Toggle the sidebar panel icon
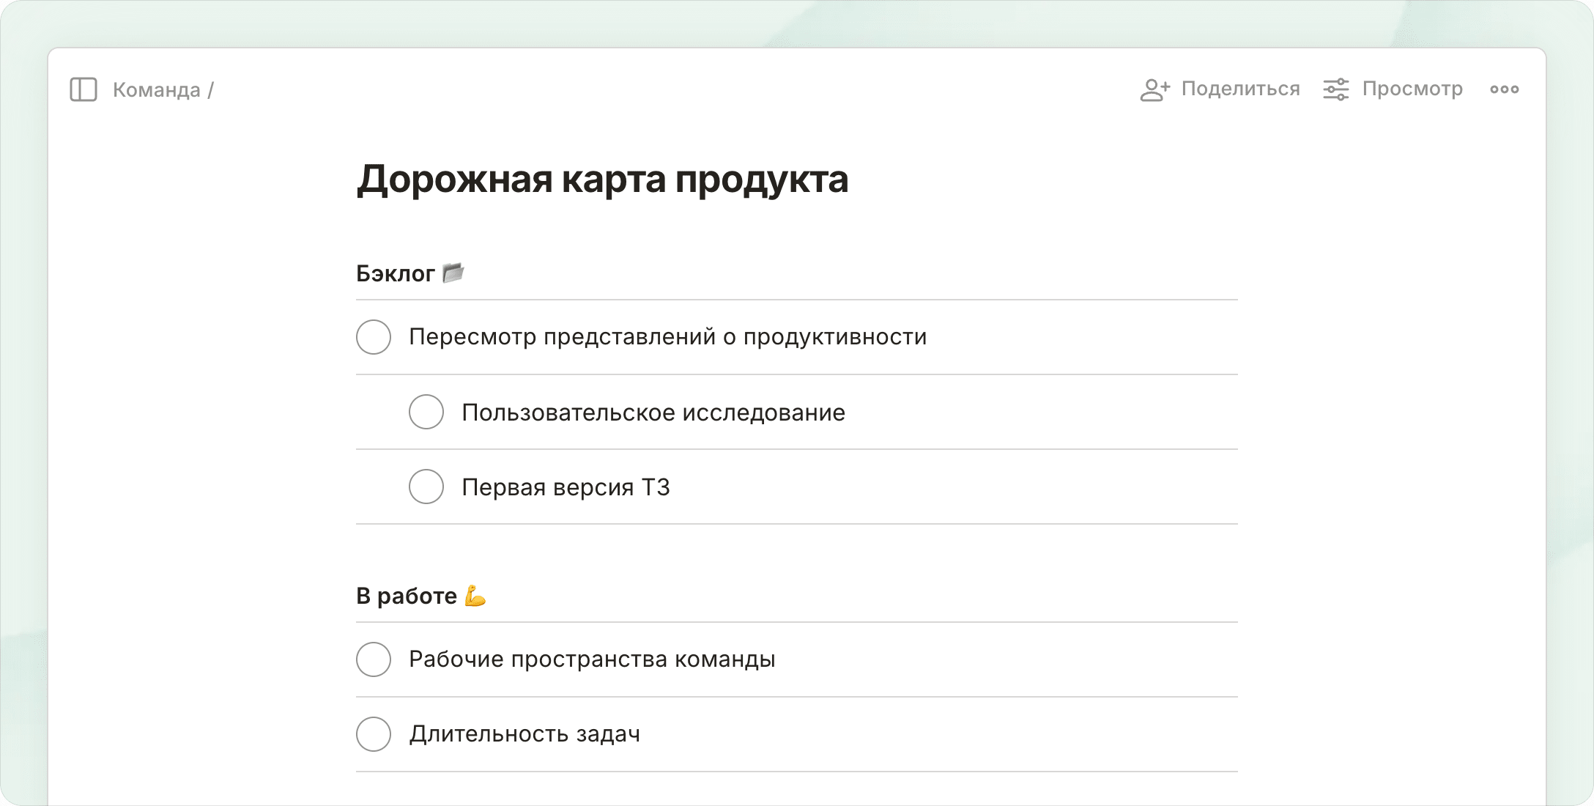This screenshot has width=1594, height=806. click(84, 89)
